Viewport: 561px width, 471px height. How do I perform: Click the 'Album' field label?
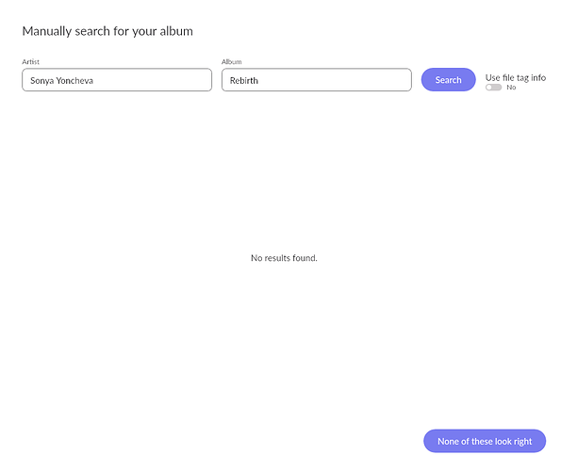click(232, 62)
